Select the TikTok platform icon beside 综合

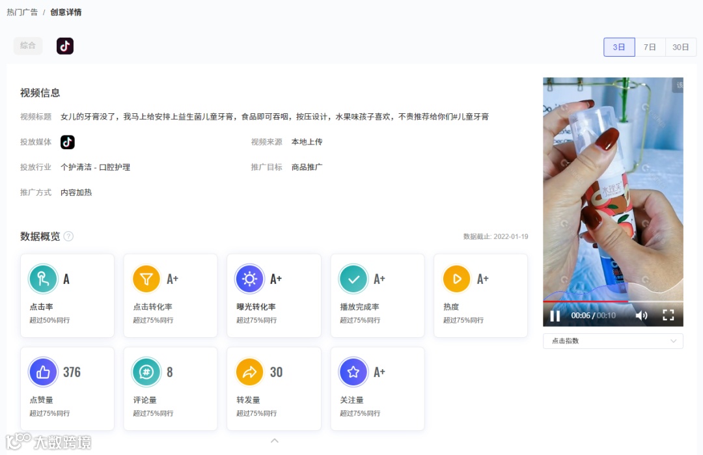point(64,46)
